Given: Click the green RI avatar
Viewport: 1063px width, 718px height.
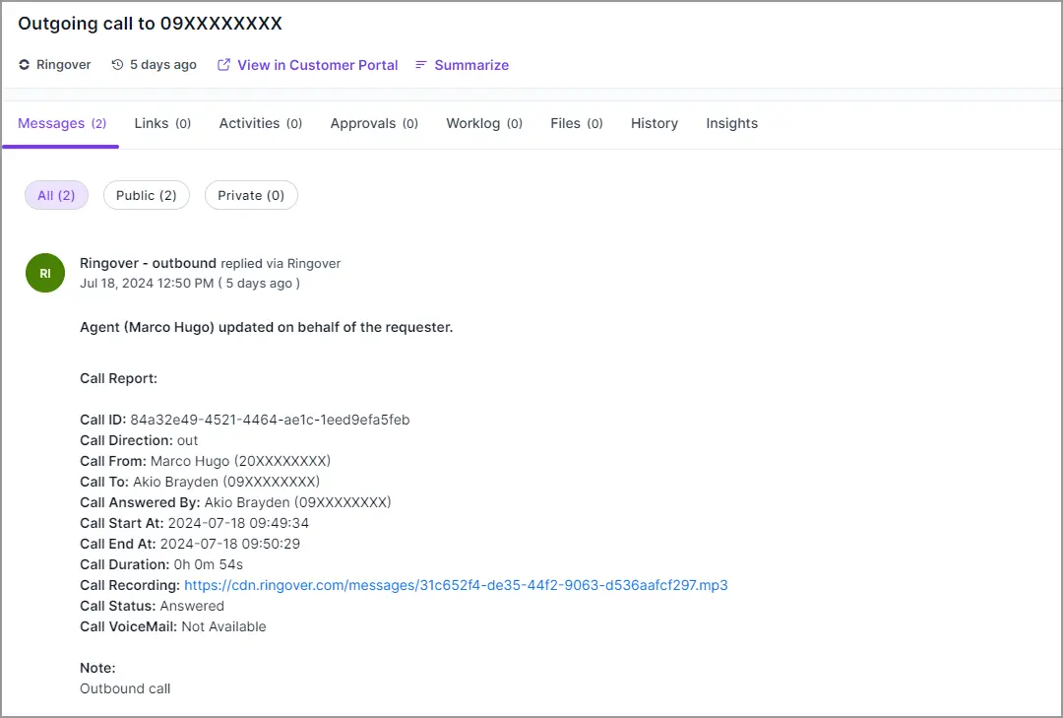Looking at the screenshot, I should coord(45,273).
